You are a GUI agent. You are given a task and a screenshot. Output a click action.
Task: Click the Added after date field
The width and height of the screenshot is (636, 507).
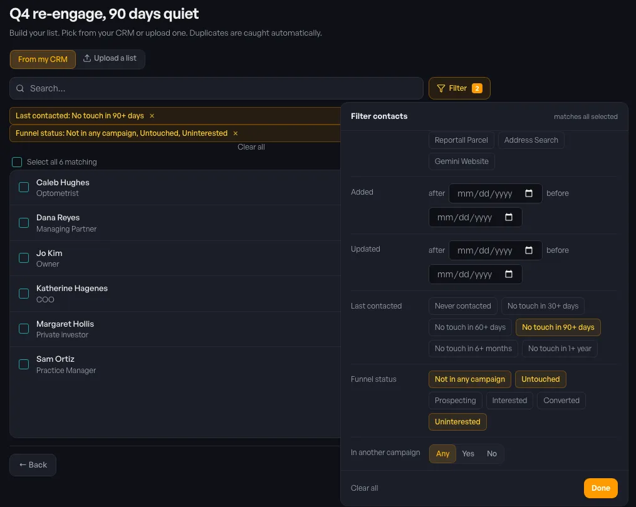495,193
